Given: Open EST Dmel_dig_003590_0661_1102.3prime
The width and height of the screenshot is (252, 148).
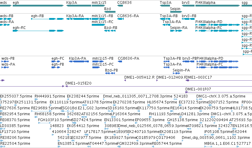Looking at the screenshot, I should click(x=216, y=138).
